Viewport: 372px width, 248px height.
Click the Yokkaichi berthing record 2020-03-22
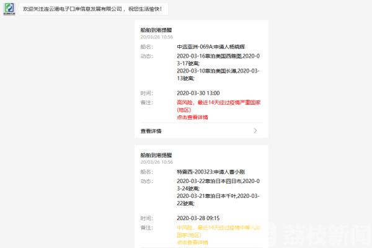tap(218, 185)
